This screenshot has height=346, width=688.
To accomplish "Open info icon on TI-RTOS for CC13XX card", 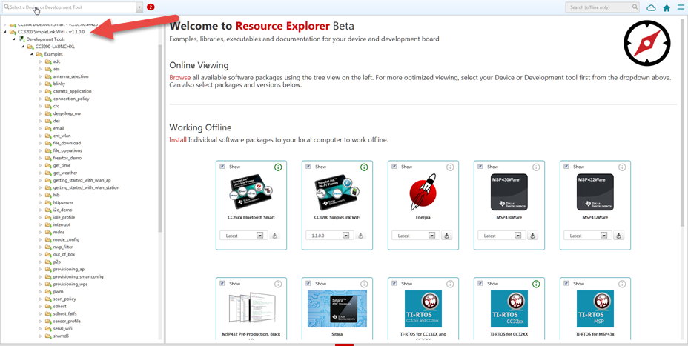I will [450, 285].
